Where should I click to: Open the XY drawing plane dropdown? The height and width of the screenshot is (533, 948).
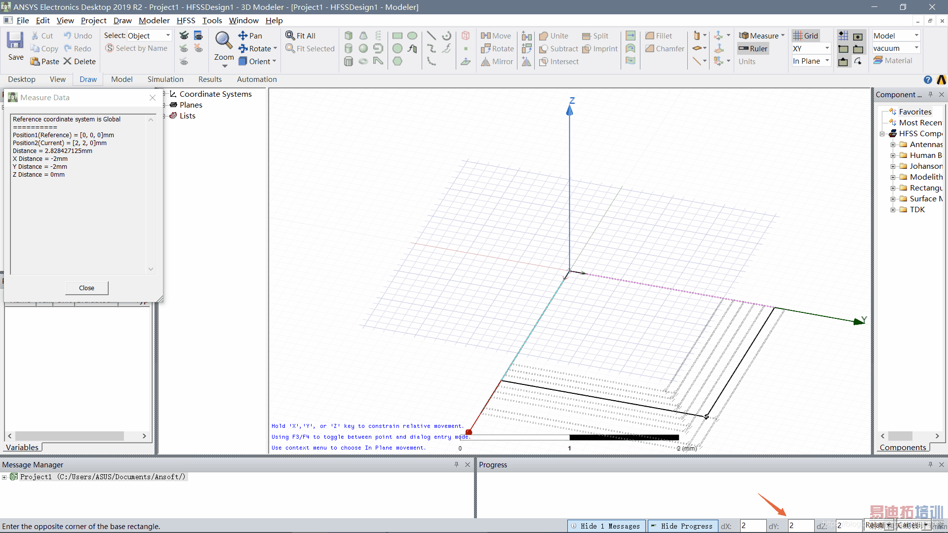click(x=827, y=48)
